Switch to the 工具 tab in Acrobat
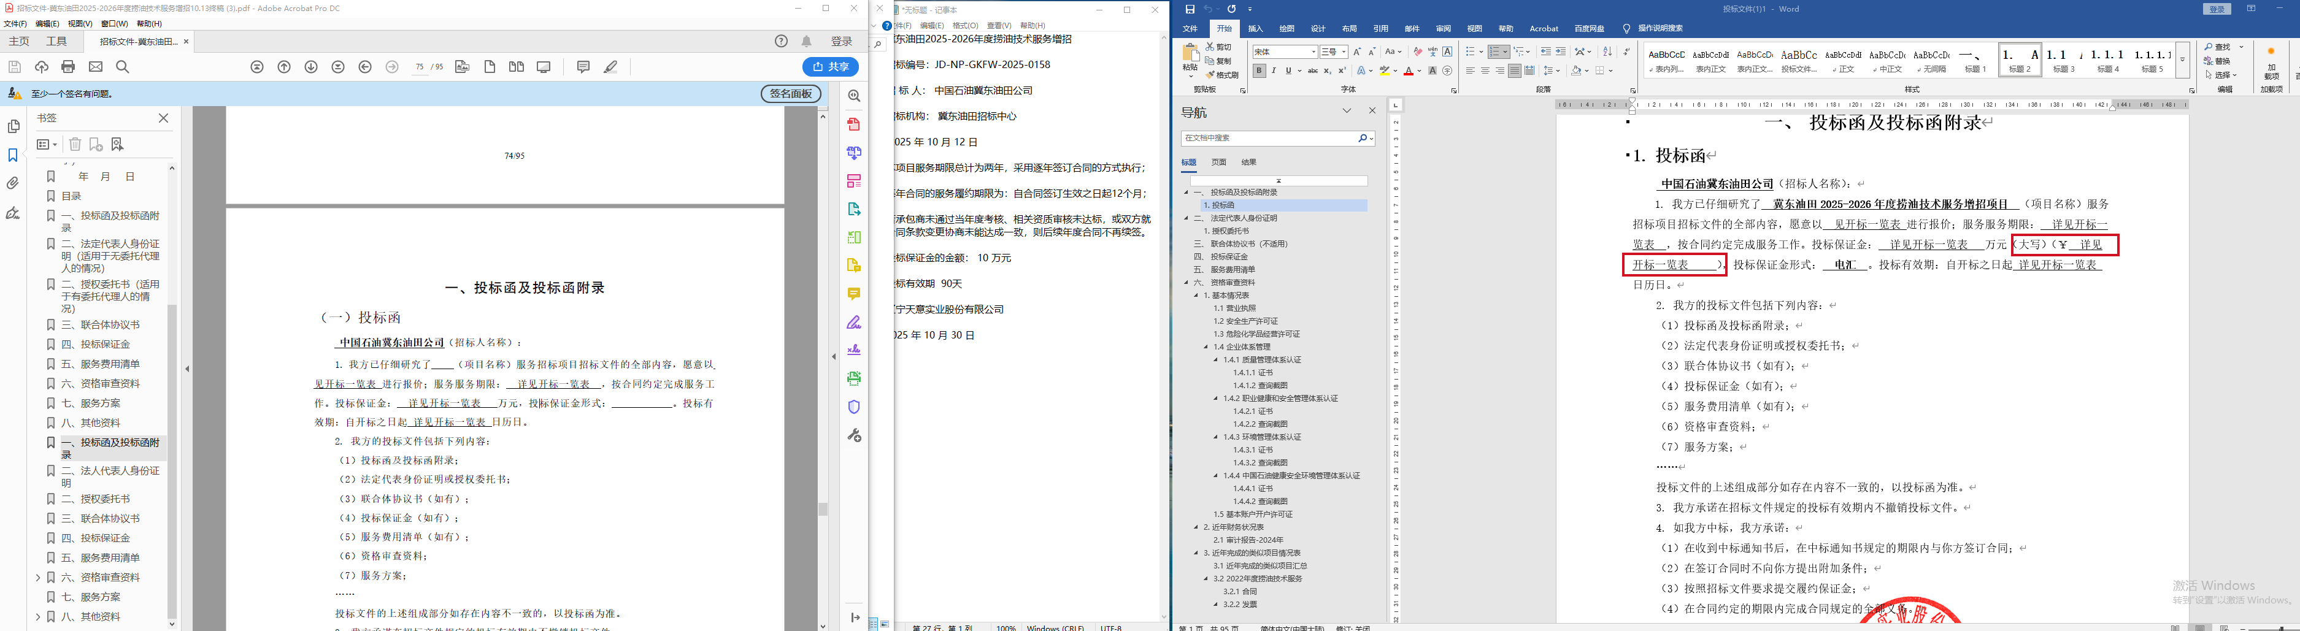This screenshot has width=2300, height=631. point(56,41)
